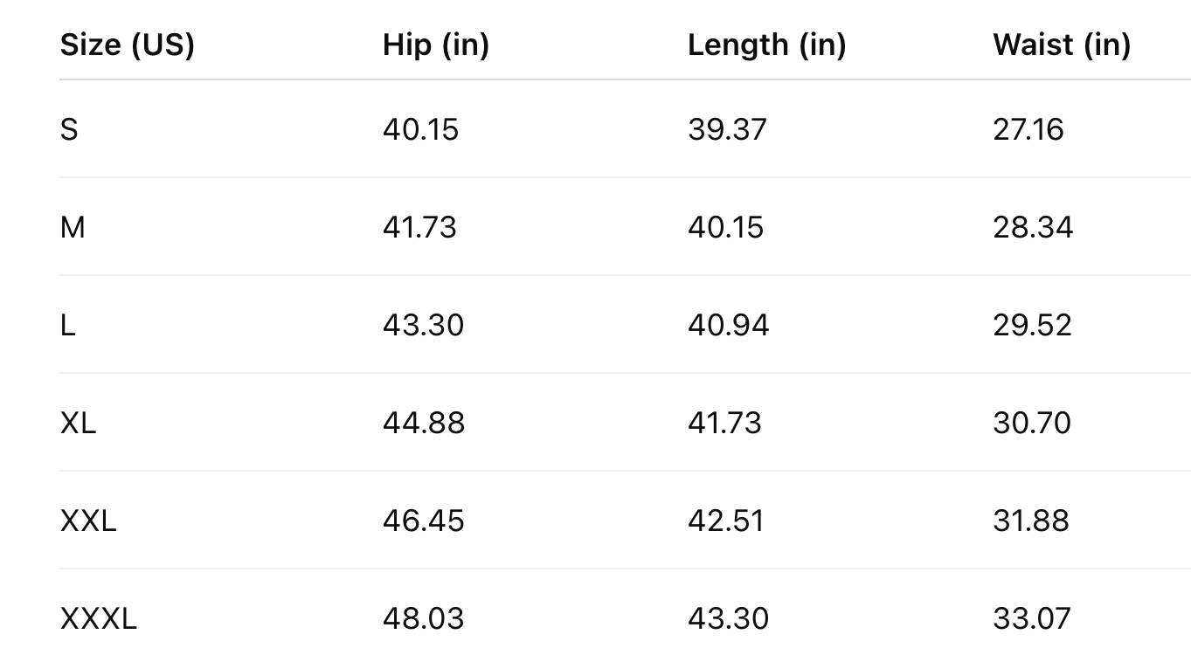
Task: Click the XXXL size row label
Action: 99,618
